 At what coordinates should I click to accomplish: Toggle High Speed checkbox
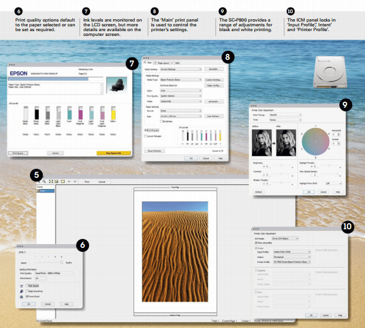[27, 286]
